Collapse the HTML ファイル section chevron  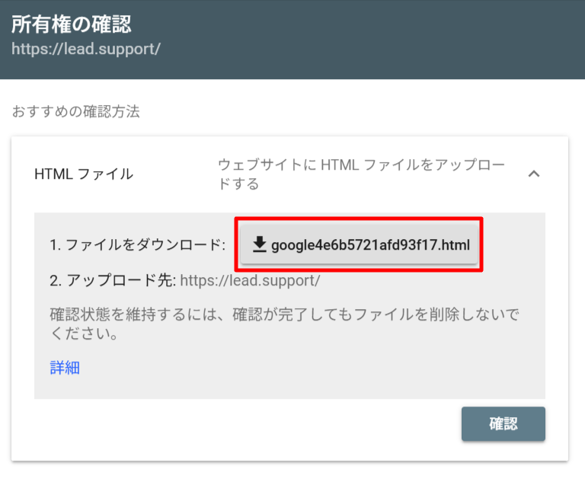pos(534,174)
